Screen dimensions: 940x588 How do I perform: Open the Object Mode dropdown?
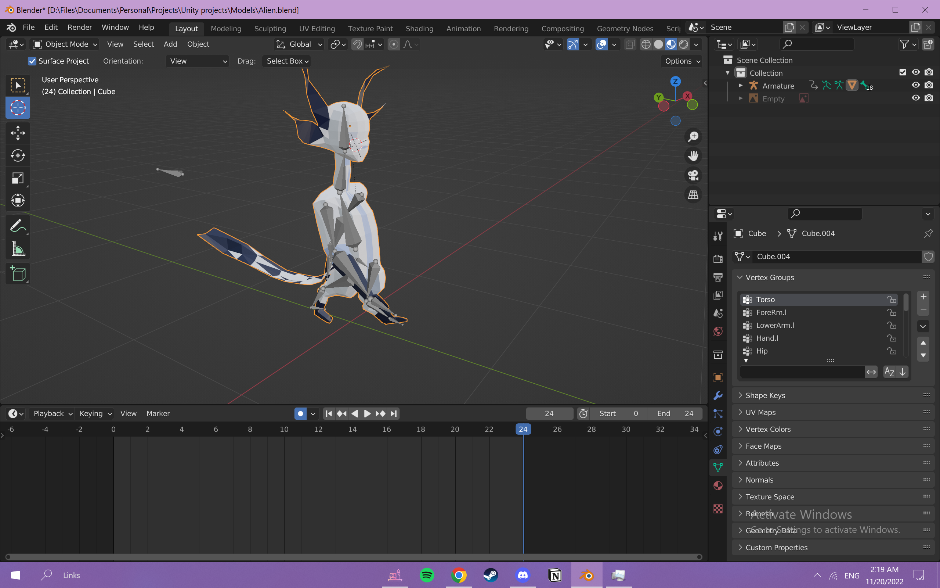65,44
